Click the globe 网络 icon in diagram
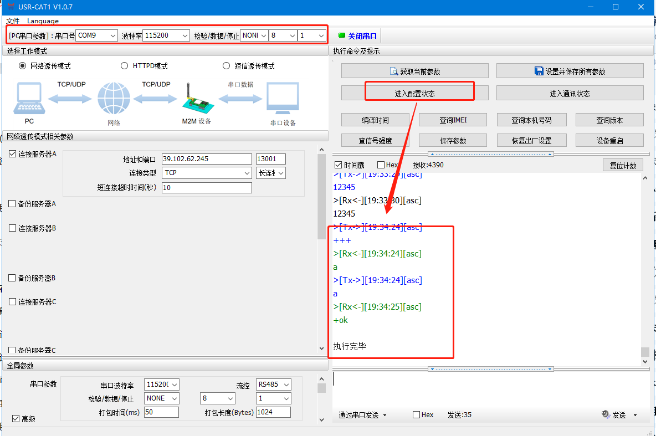Image resolution: width=656 pixels, height=436 pixels. pyautogui.click(x=114, y=99)
